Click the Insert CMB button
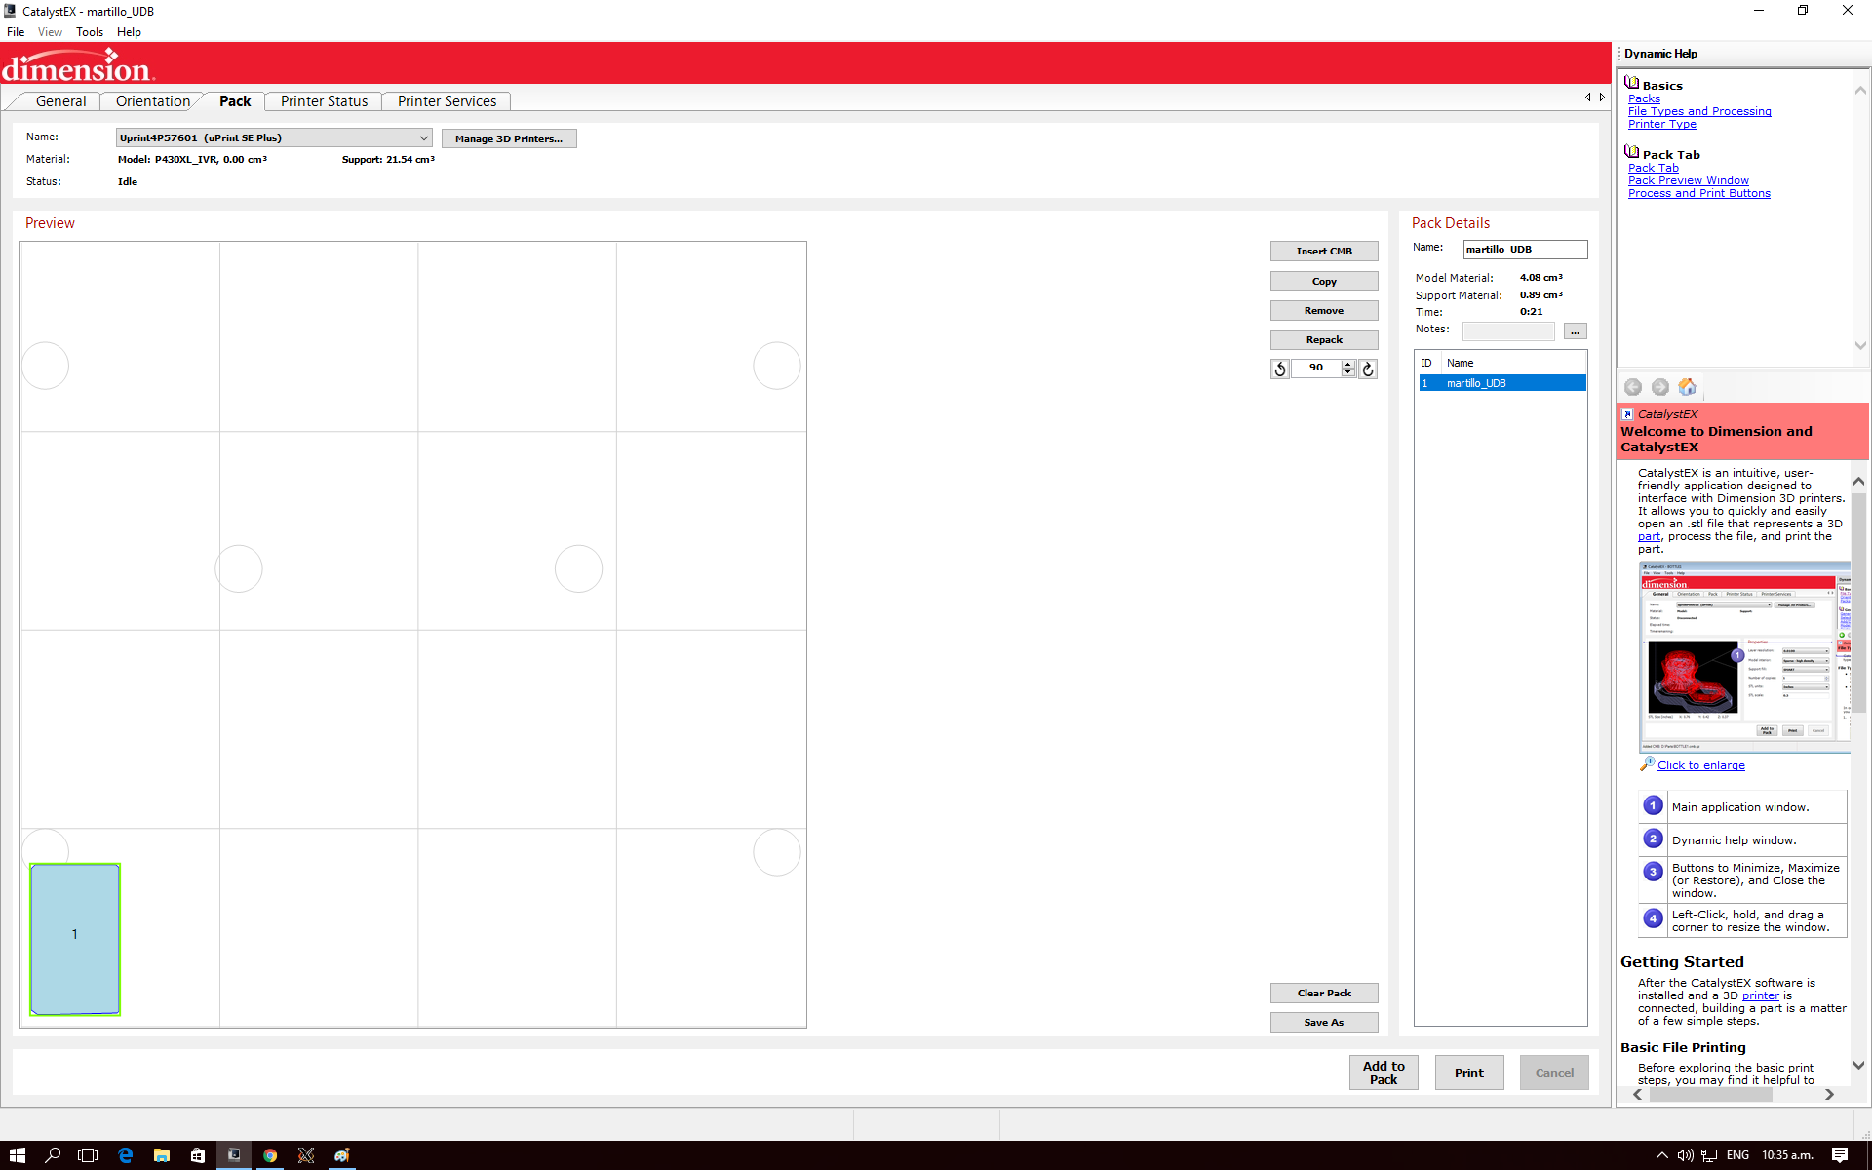 (1324, 252)
